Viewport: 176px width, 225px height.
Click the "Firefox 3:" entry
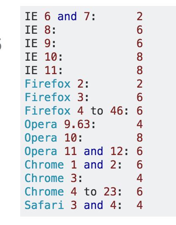[57, 97]
